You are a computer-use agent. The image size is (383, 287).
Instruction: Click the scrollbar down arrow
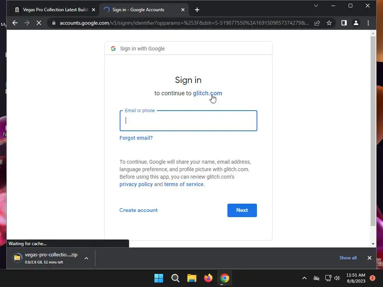click(373, 244)
